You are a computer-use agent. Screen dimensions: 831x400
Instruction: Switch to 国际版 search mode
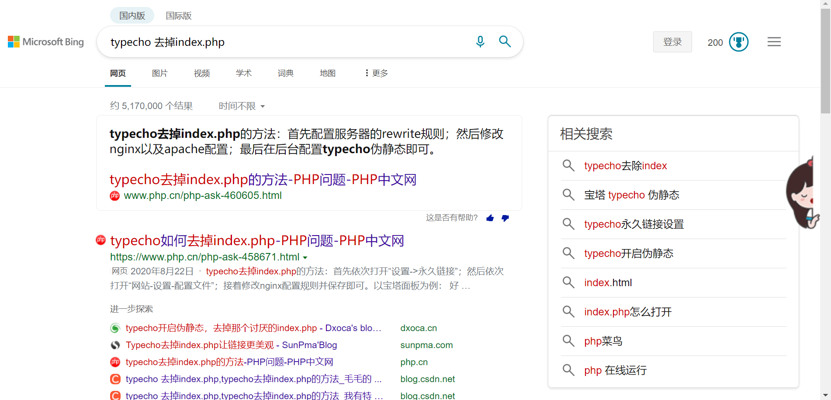[x=179, y=16]
